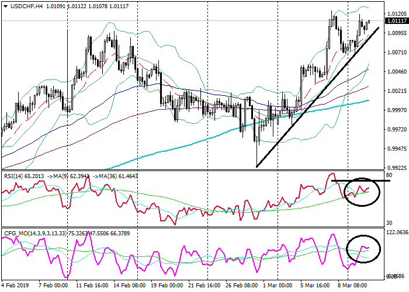The height and width of the screenshot is (292, 409).
Task: Click the highlighted 1.01117 current price tag
Action: coord(397,20)
